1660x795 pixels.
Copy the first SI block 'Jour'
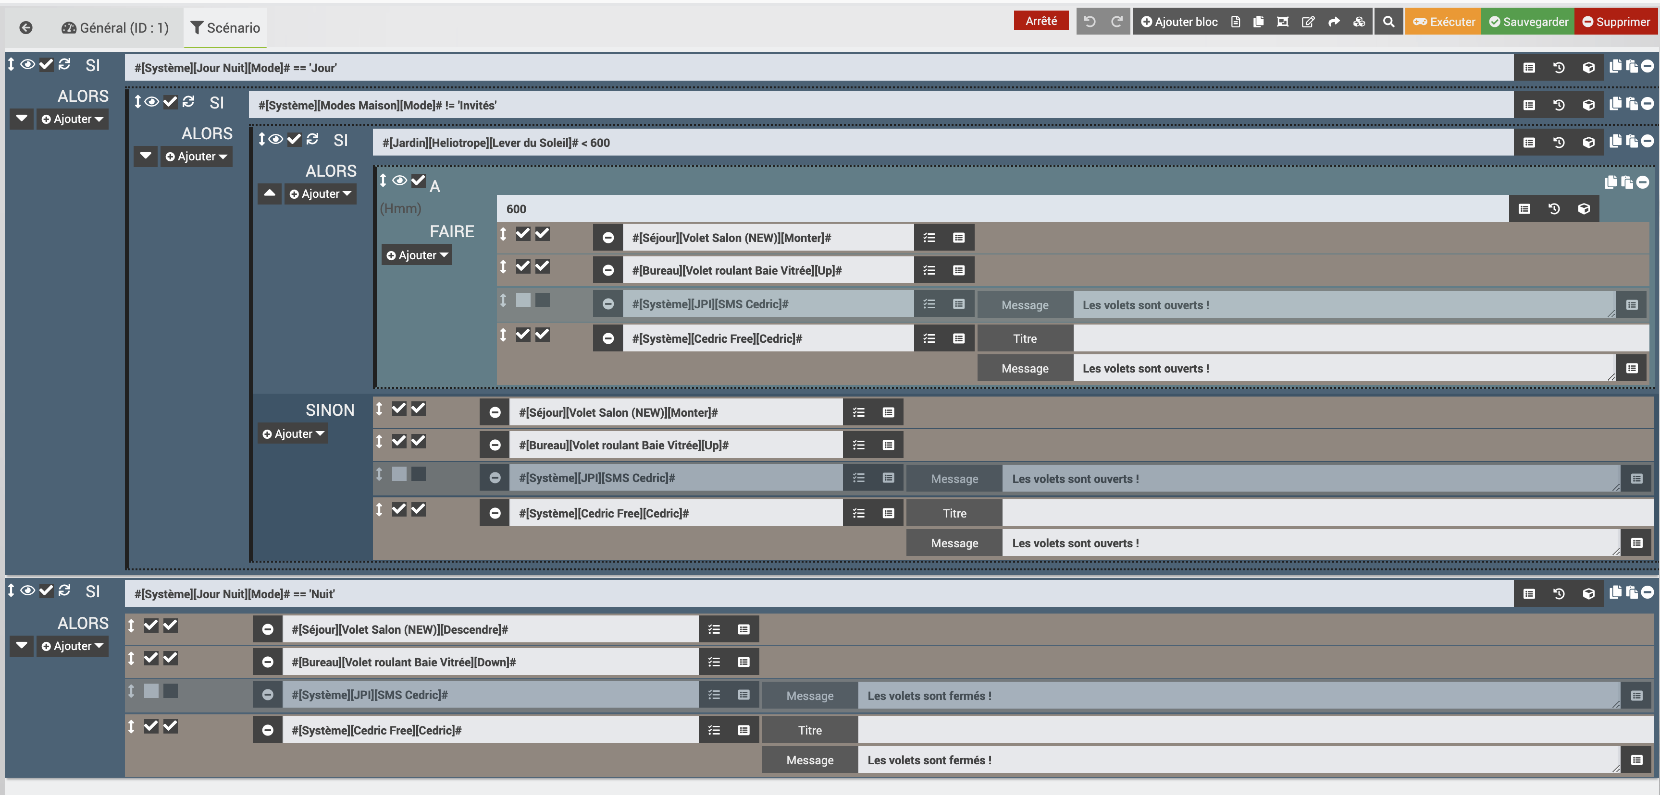[x=1615, y=66]
